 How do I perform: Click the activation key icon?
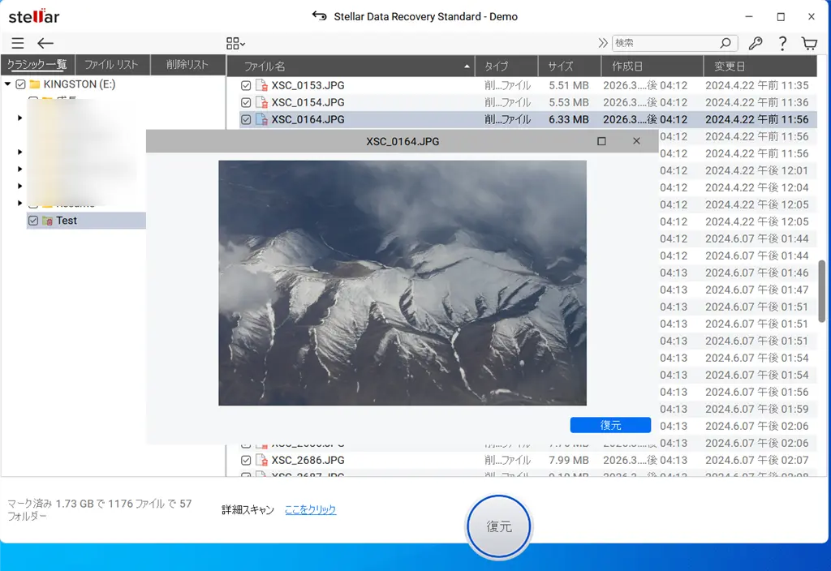click(x=756, y=43)
